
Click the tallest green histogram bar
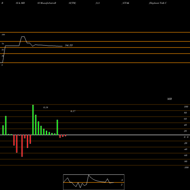[33, 120]
